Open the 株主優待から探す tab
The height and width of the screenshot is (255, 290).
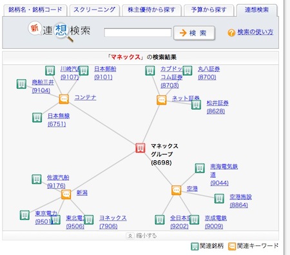[x=151, y=10]
